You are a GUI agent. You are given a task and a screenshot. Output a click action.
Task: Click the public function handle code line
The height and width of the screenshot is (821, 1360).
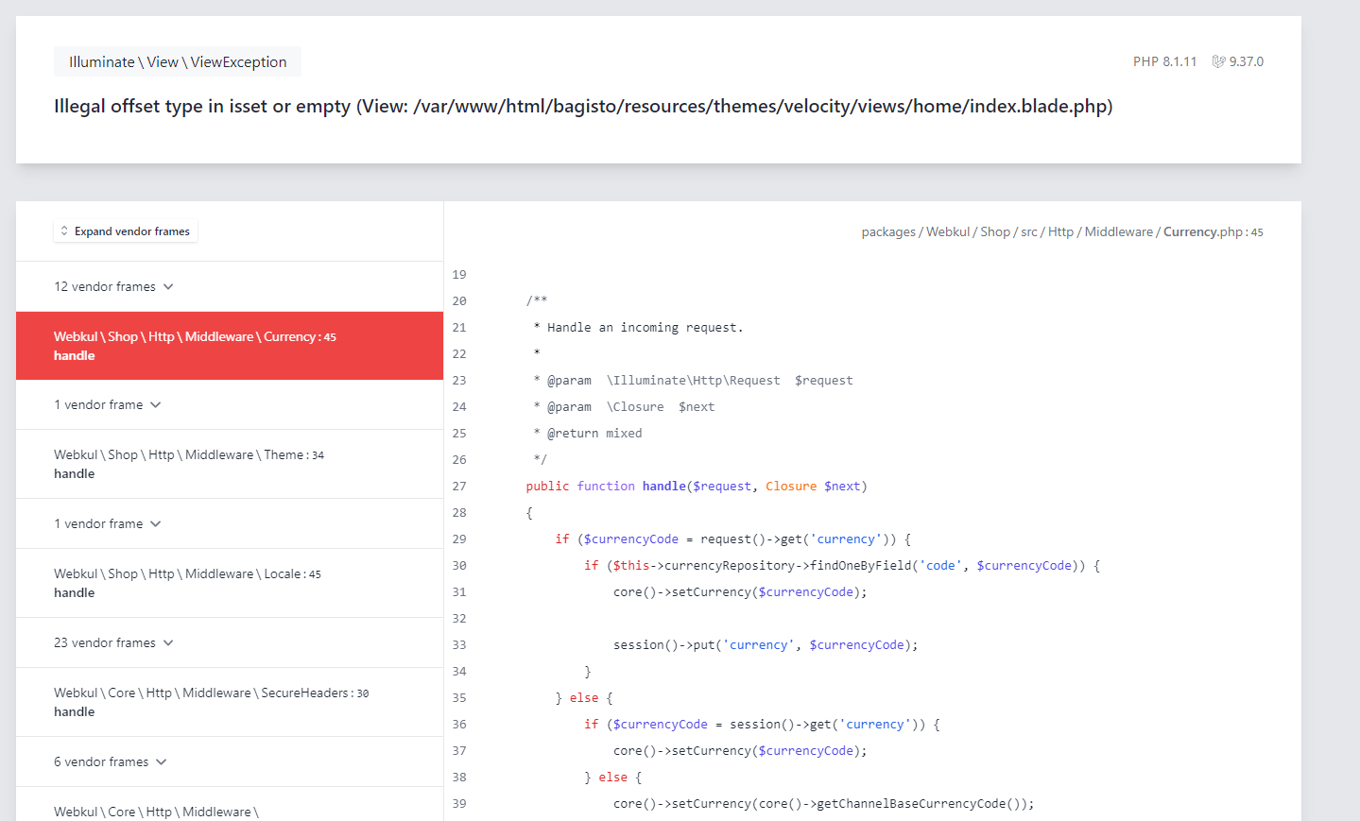(697, 486)
